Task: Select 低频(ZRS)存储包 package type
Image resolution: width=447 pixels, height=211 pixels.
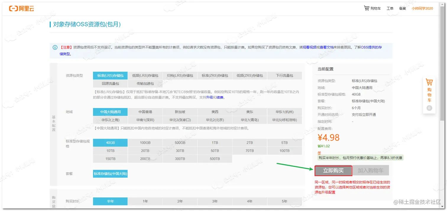Action: click(250, 76)
